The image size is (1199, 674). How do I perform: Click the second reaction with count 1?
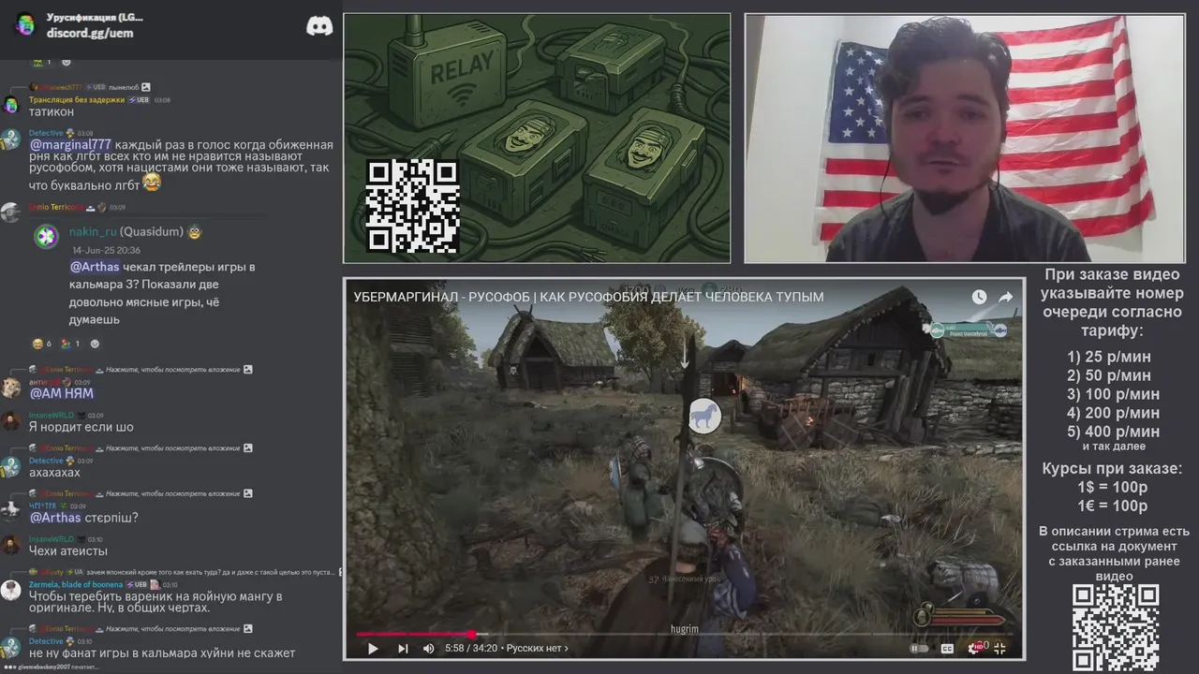coord(70,344)
